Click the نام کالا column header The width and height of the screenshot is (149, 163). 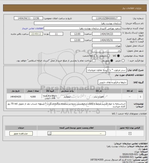99,91
